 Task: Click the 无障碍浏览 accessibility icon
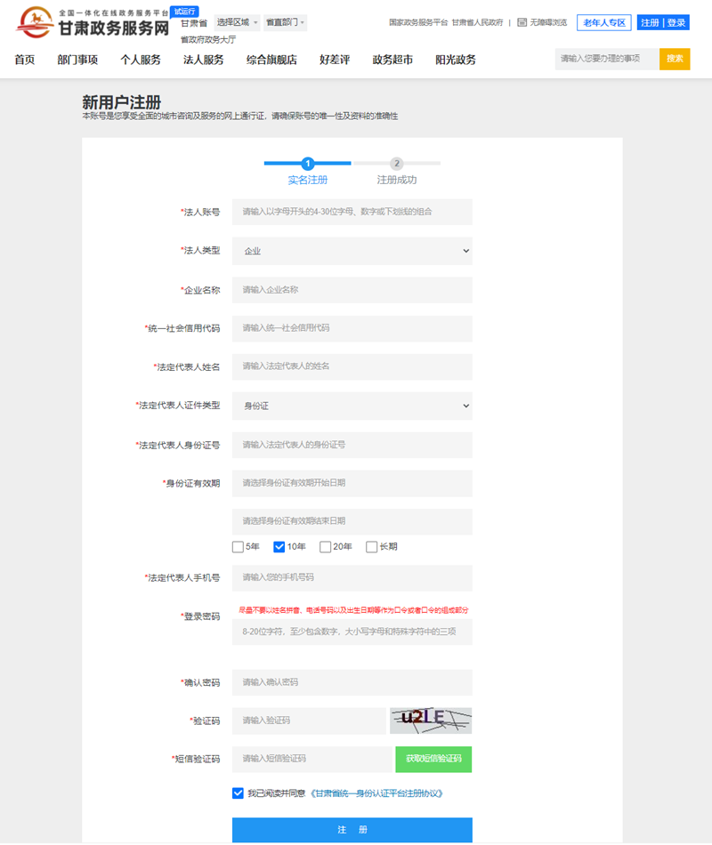522,22
